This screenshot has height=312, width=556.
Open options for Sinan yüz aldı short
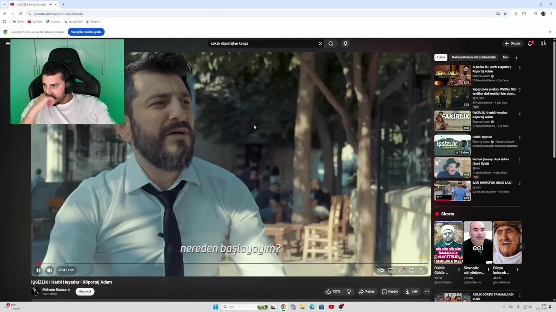488,270
